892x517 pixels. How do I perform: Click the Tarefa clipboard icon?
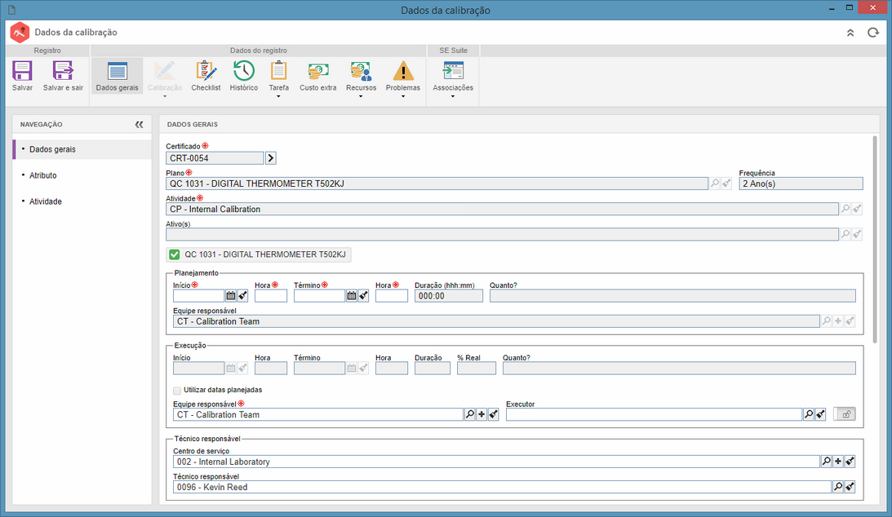(x=279, y=71)
